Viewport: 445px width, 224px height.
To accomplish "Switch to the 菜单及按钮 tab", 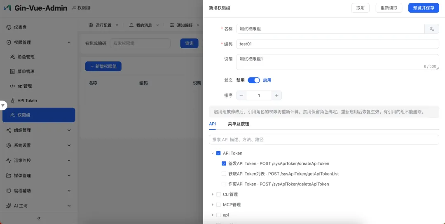I will 239,124.
